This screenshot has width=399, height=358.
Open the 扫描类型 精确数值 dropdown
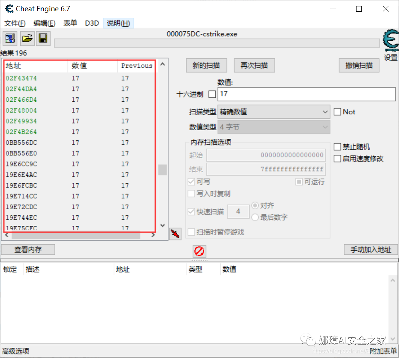(274, 112)
